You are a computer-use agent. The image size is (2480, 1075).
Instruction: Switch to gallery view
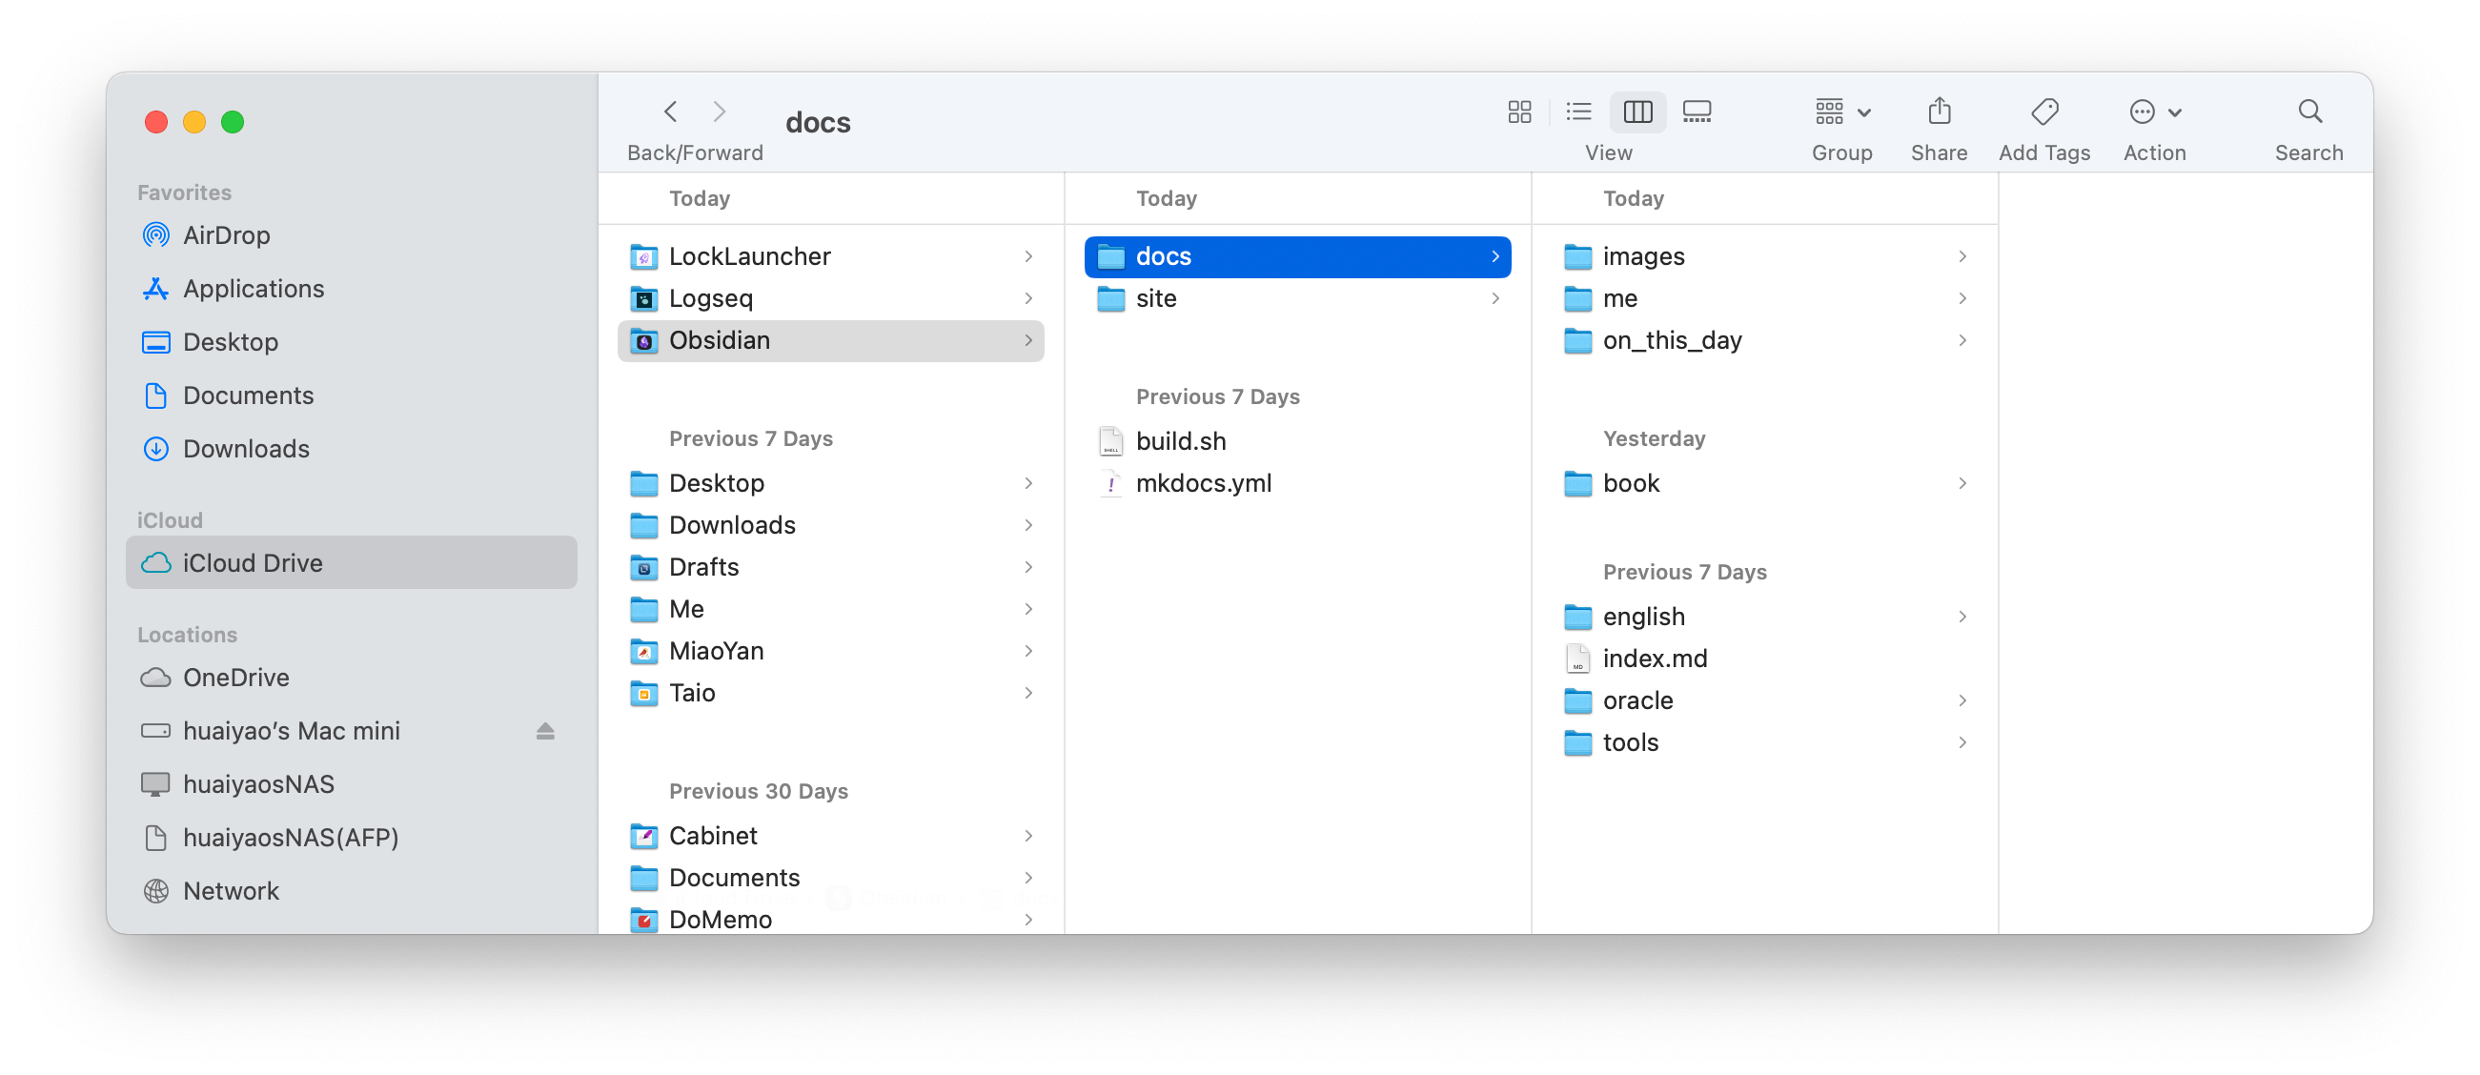coord(1697,112)
